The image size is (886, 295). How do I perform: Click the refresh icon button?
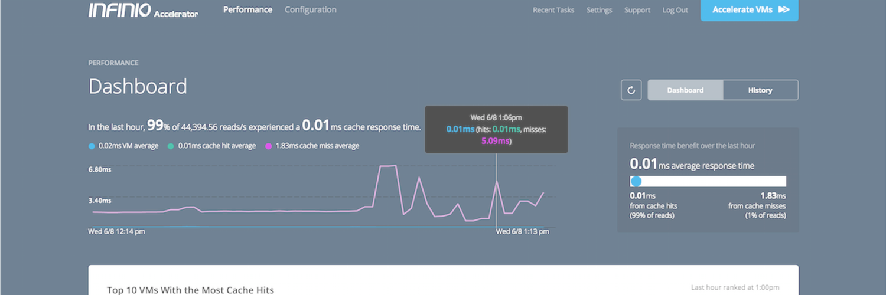[x=631, y=90]
